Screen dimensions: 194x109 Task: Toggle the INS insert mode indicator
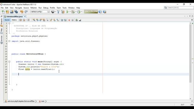tap(192, 104)
